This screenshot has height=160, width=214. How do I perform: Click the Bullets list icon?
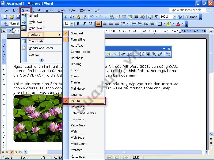pos(140,24)
